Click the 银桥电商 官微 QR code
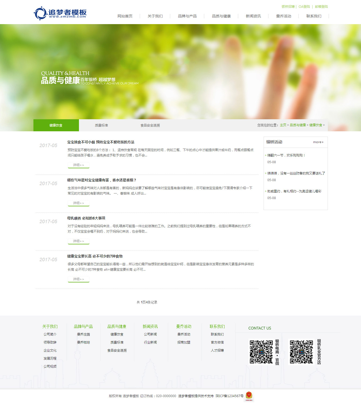This screenshot has width=361, height=403. (x=261, y=352)
